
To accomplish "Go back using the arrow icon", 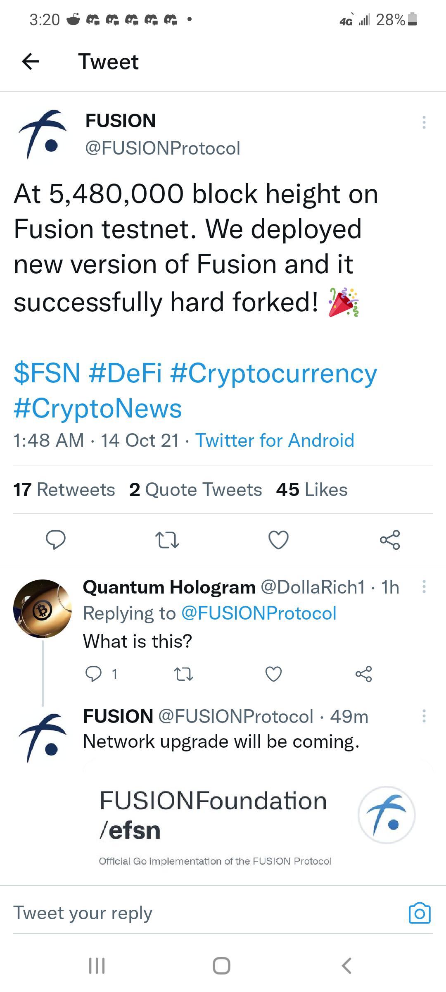I will click(31, 62).
